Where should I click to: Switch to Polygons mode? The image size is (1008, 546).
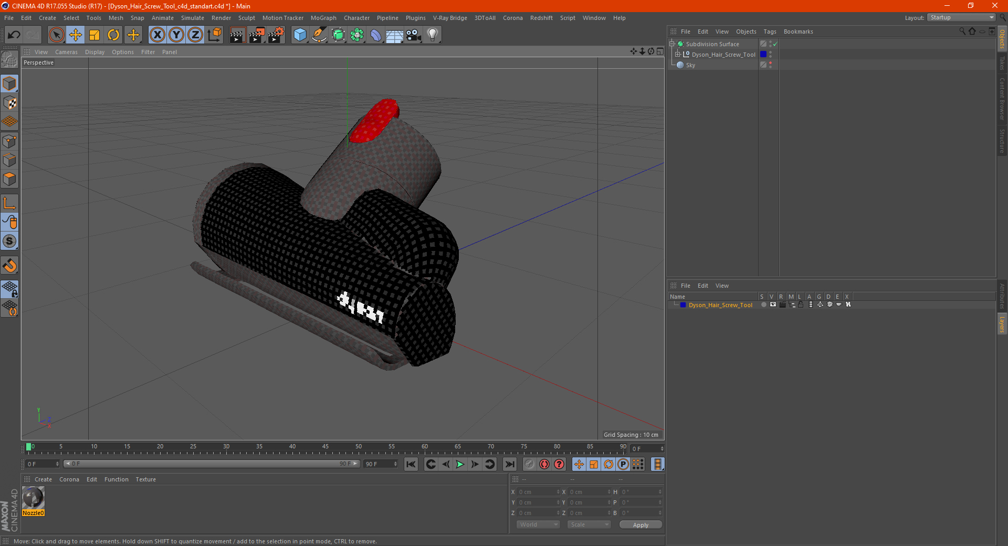(x=9, y=179)
